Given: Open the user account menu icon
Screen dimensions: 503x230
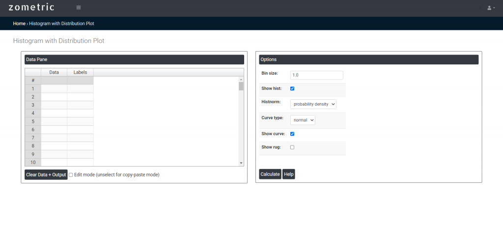Looking at the screenshot, I should point(490,8).
